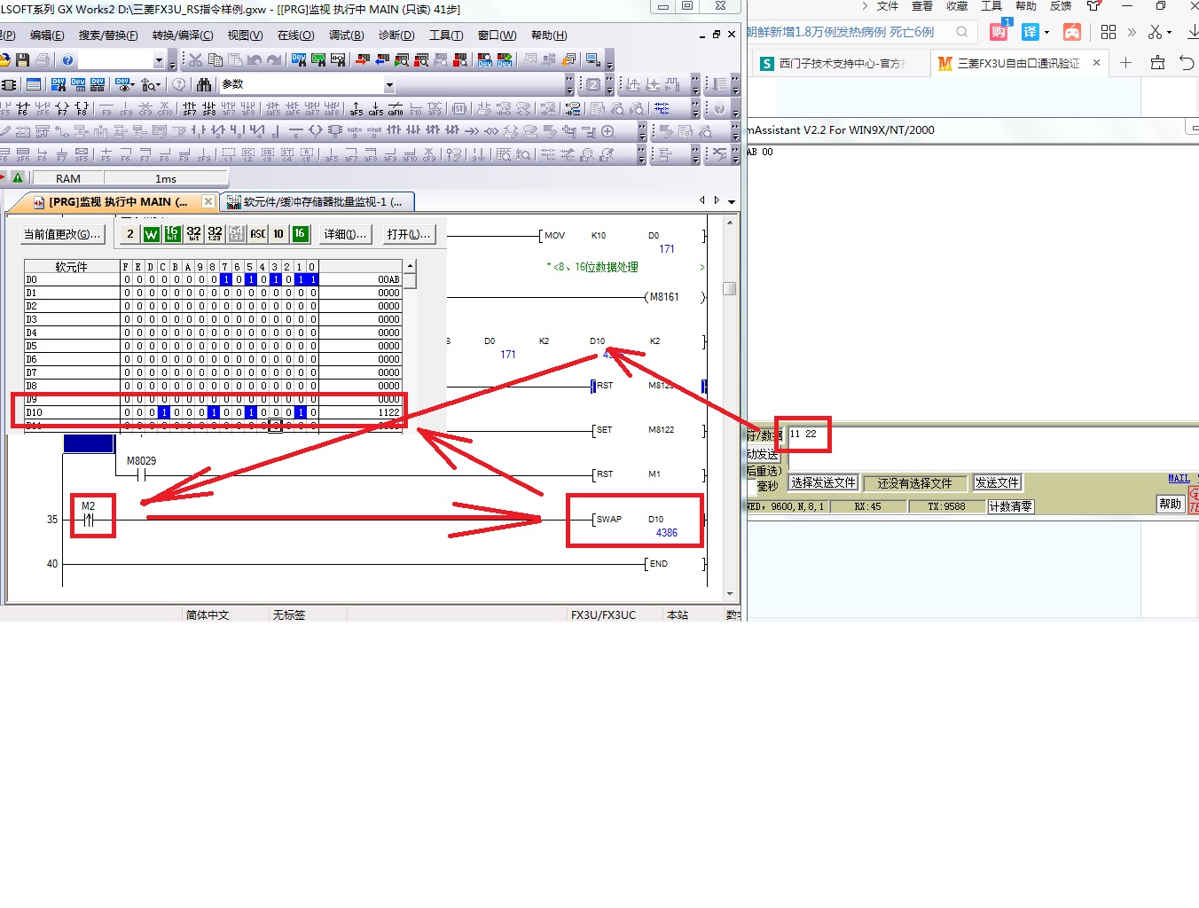Click the binoculars find device icon
Viewport: 1199px width, 908px height.
pos(204,84)
